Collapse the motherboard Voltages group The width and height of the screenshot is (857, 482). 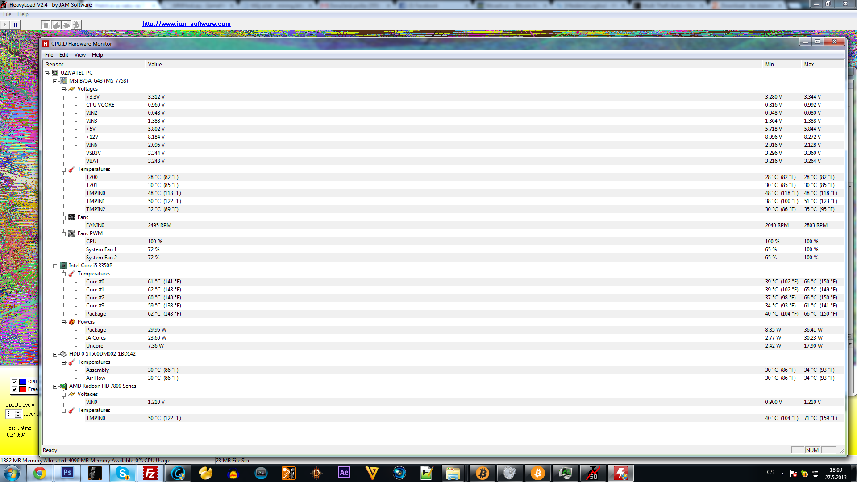[63, 89]
